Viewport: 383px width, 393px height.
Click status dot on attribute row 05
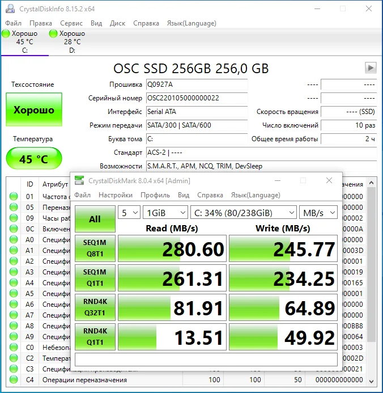tap(14, 207)
